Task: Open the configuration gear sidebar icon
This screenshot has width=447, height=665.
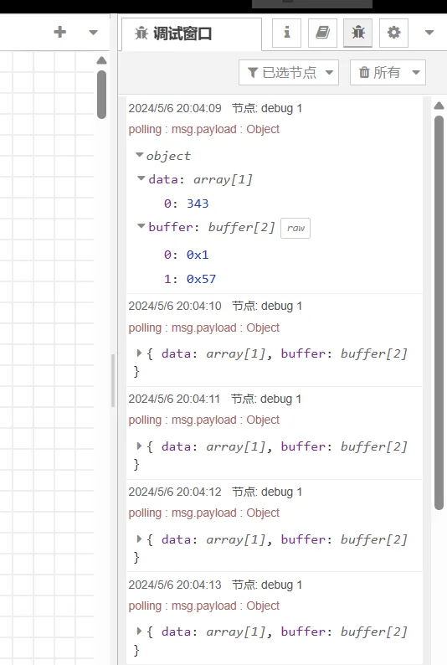Action: (393, 33)
